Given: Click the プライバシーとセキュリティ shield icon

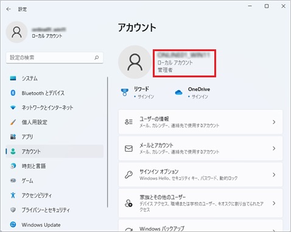Looking at the screenshot, I should pyautogui.click(x=13, y=210).
